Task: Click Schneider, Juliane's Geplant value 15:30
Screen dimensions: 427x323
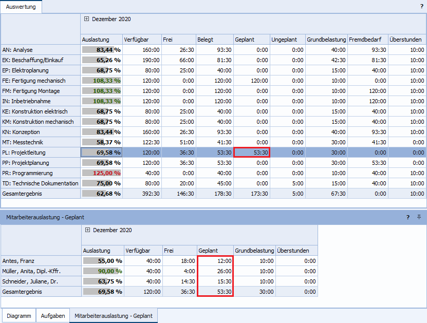Action: [x=215, y=281]
